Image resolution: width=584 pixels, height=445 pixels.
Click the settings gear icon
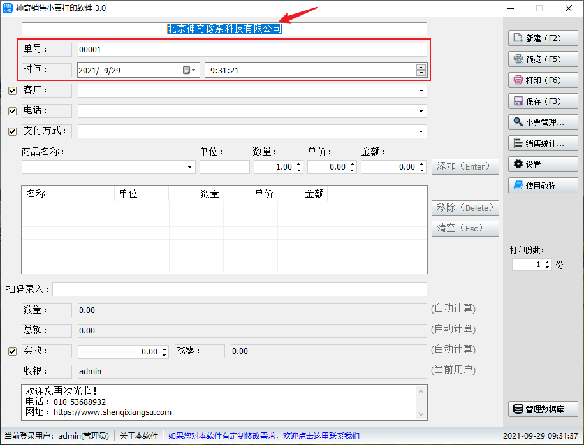518,164
